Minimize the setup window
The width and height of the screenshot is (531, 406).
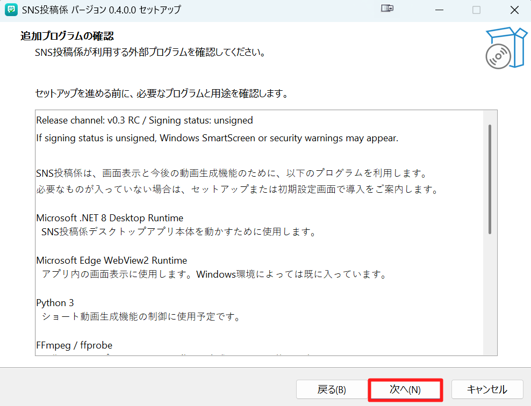pyautogui.click(x=439, y=10)
